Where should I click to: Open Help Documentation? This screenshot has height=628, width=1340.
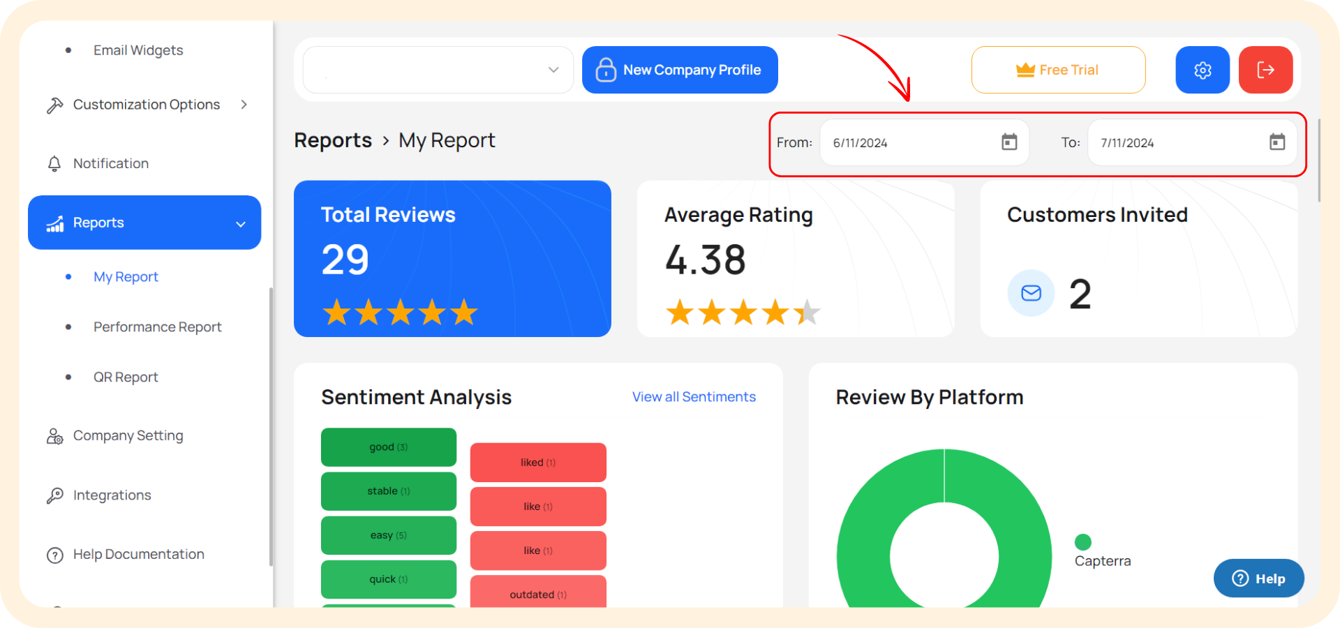(x=139, y=555)
